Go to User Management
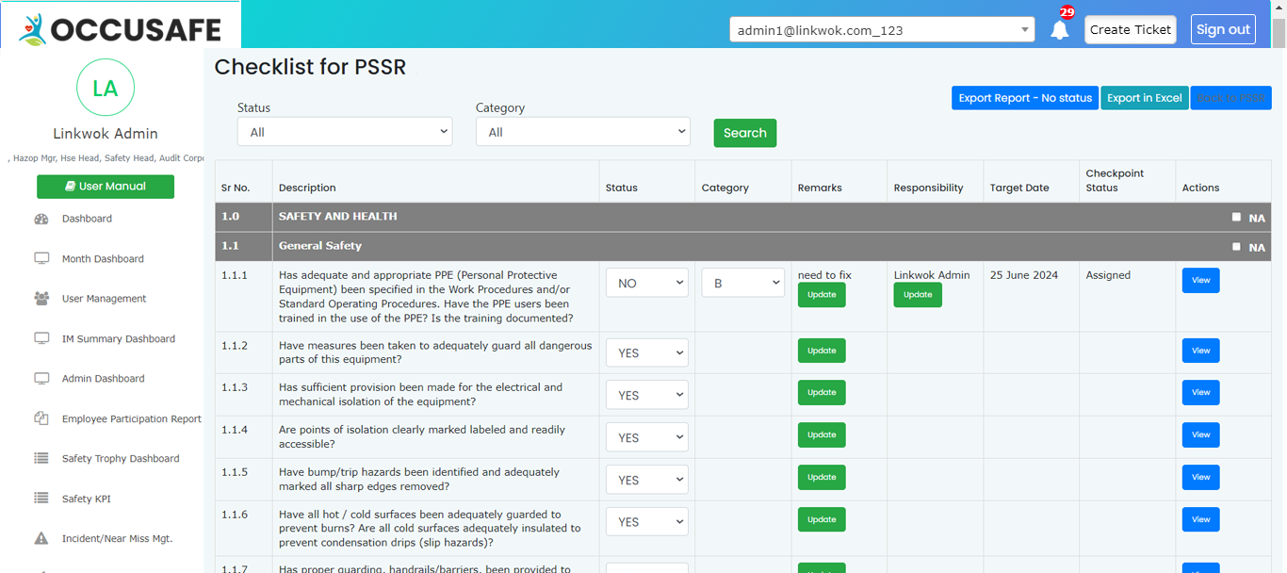The image size is (1287, 573). coord(105,299)
